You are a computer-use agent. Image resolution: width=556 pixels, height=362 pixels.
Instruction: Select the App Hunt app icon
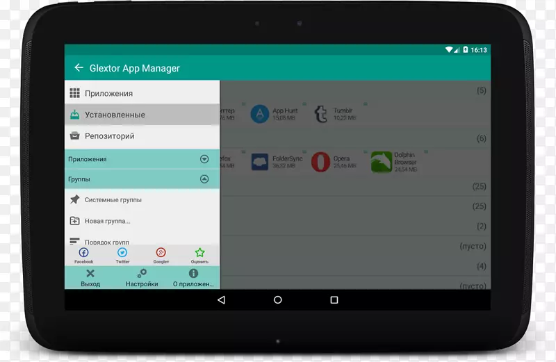coord(260,114)
